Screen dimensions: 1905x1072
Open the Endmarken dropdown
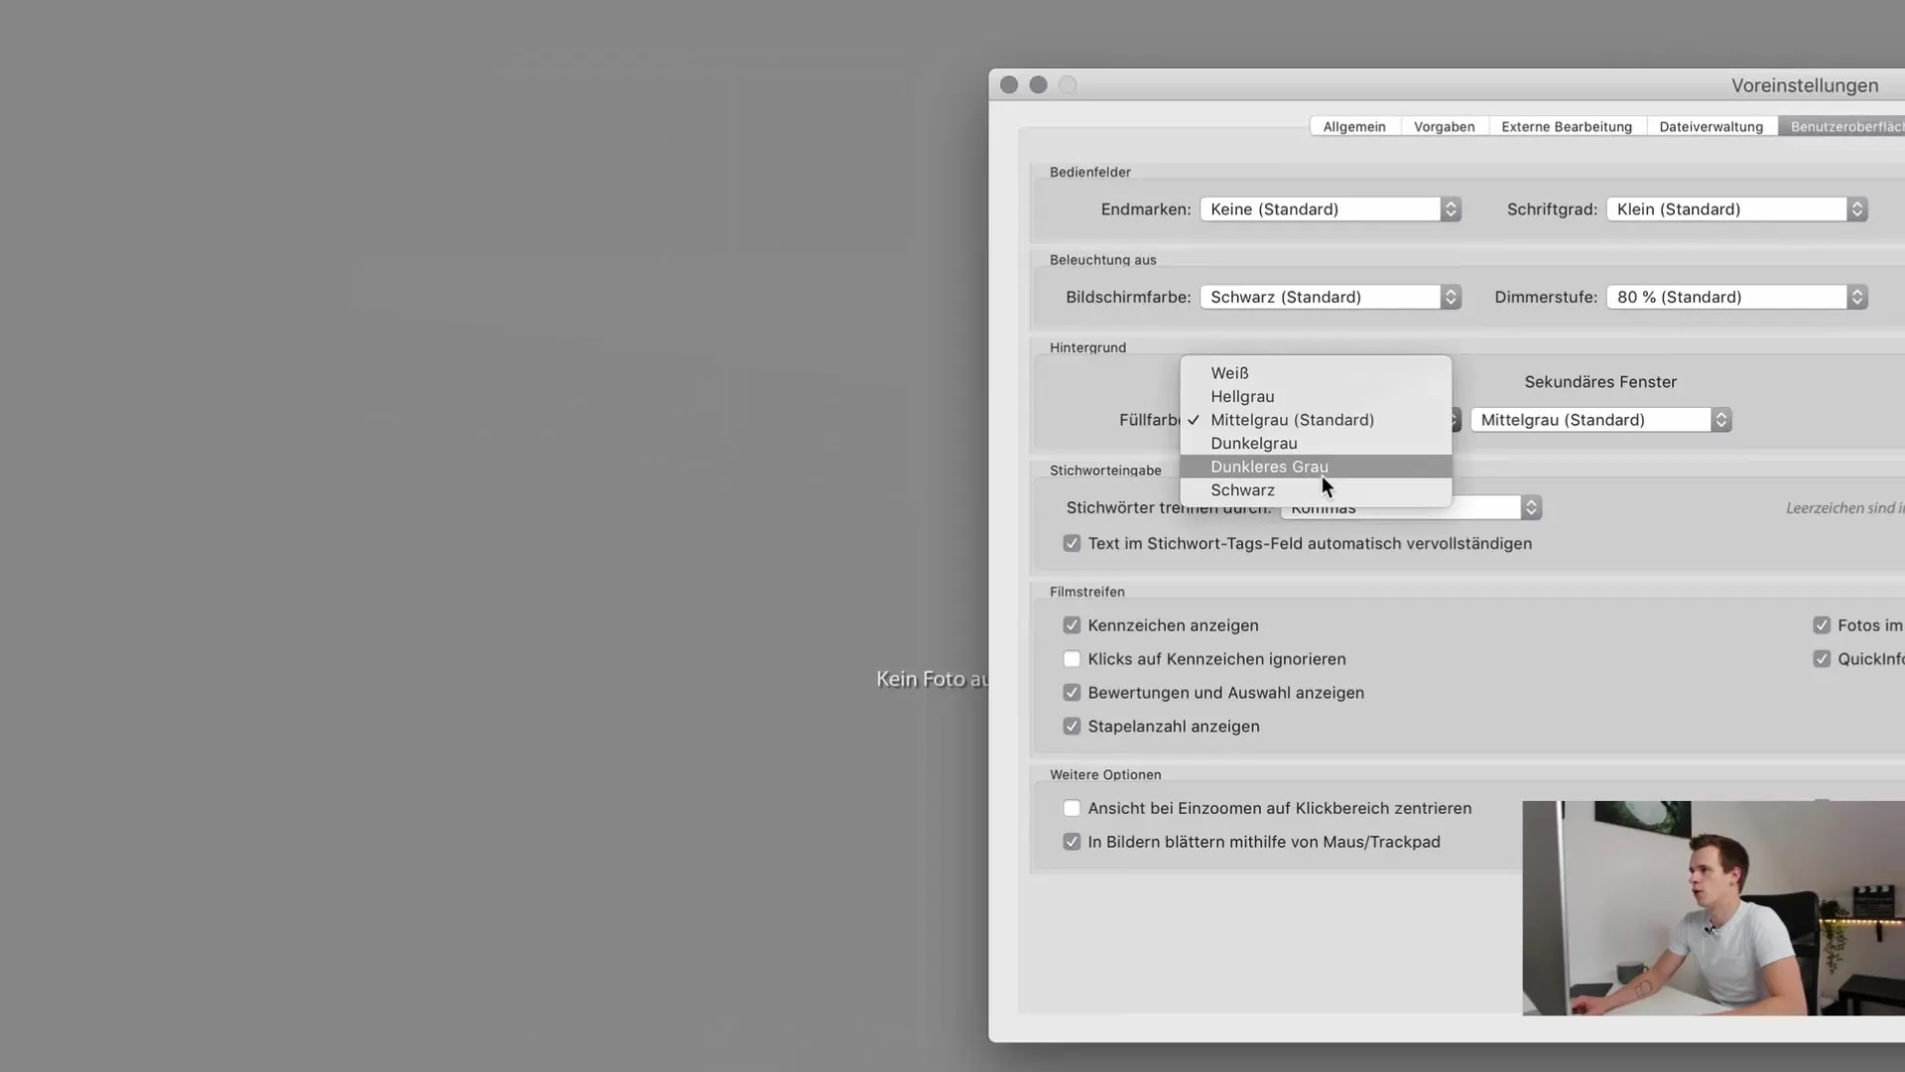point(1331,209)
